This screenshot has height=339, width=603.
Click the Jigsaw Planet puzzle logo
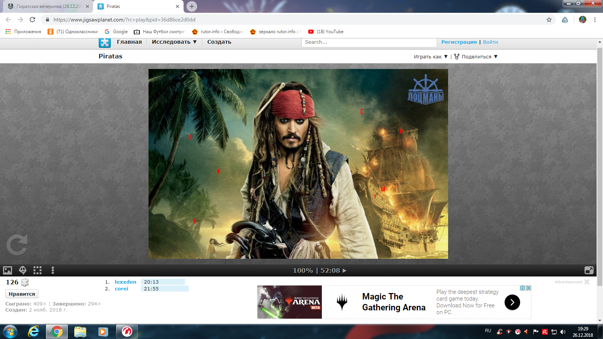click(x=104, y=43)
